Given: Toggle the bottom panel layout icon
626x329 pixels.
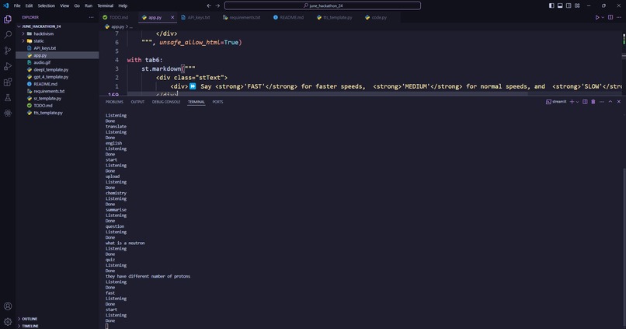Looking at the screenshot, I should pos(560,5).
